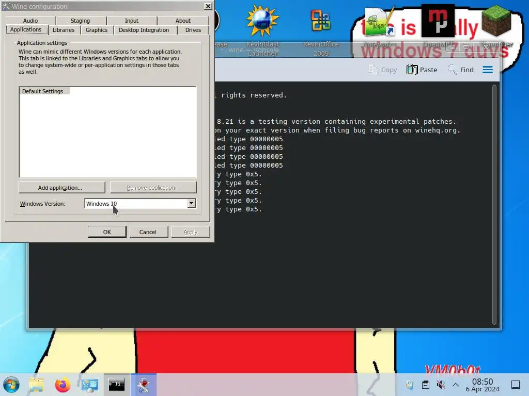Viewport: 529px width, 396px height.
Task: Click Find in the Konsole toolbar
Action: point(460,70)
